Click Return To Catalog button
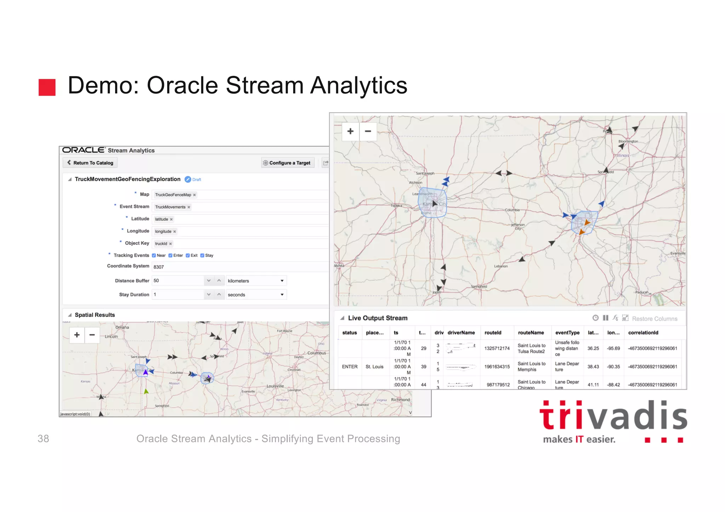725x512 pixels. click(x=90, y=163)
